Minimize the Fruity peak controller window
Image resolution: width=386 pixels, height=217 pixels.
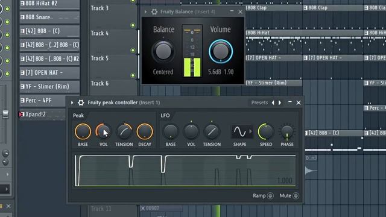290,102
